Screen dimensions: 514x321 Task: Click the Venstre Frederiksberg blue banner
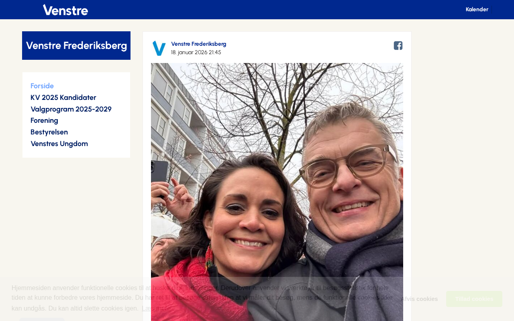point(76,45)
